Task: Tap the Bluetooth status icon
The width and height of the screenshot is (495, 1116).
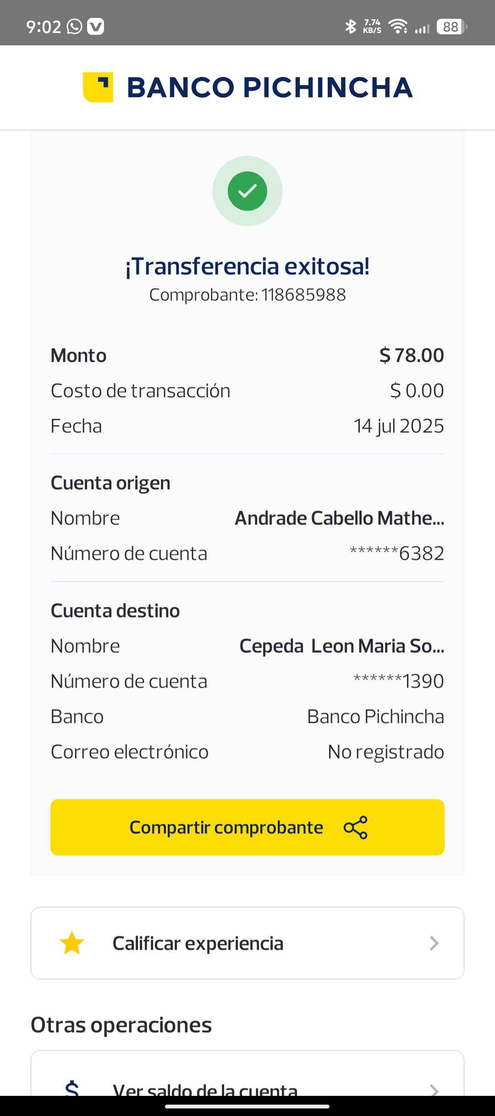Action: point(351,27)
